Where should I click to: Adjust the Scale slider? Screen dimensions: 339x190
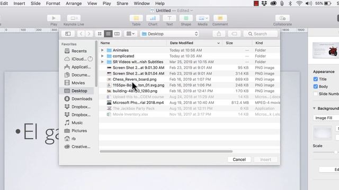pyautogui.click(x=336, y=153)
